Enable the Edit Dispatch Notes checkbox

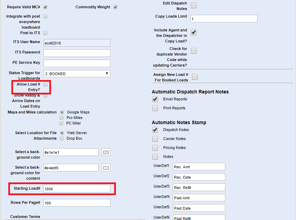(x=194, y=5)
